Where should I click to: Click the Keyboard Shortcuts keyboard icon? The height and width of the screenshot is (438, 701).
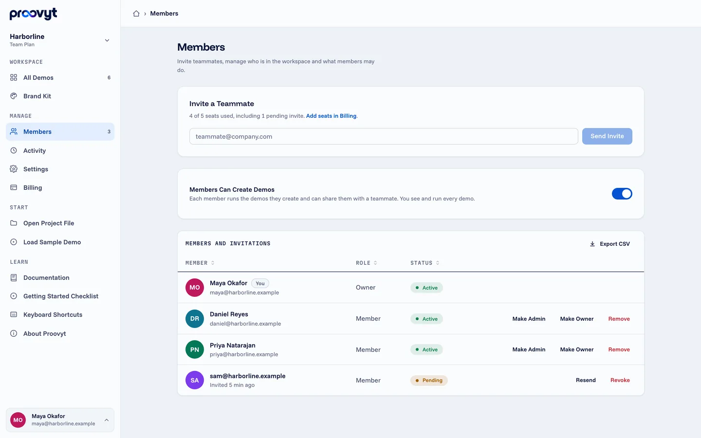(14, 314)
